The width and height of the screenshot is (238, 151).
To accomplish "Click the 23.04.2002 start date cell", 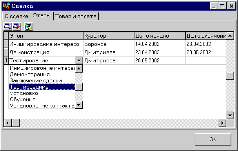I will pos(160,52).
